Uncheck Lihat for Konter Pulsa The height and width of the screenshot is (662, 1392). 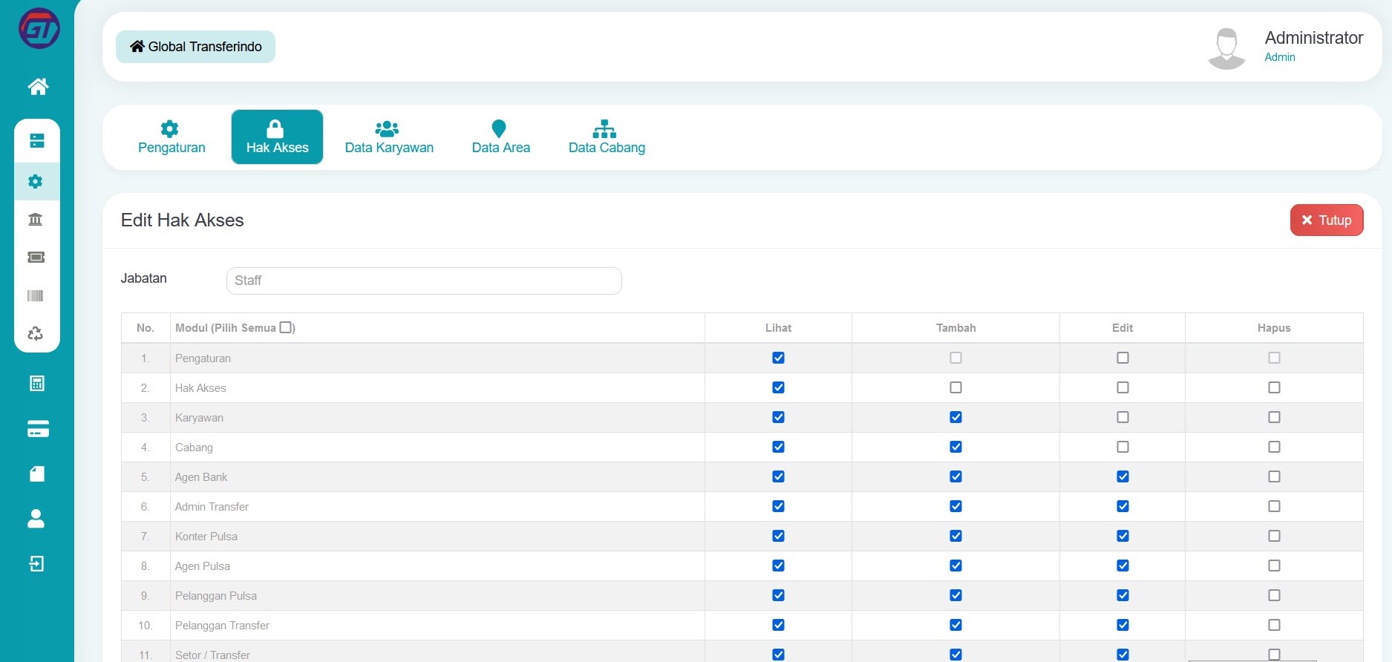[778, 536]
